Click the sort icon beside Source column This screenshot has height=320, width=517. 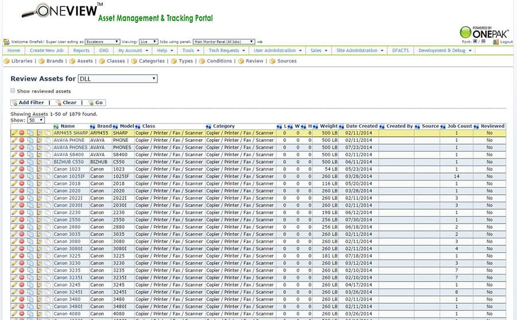[x=418, y=126]
